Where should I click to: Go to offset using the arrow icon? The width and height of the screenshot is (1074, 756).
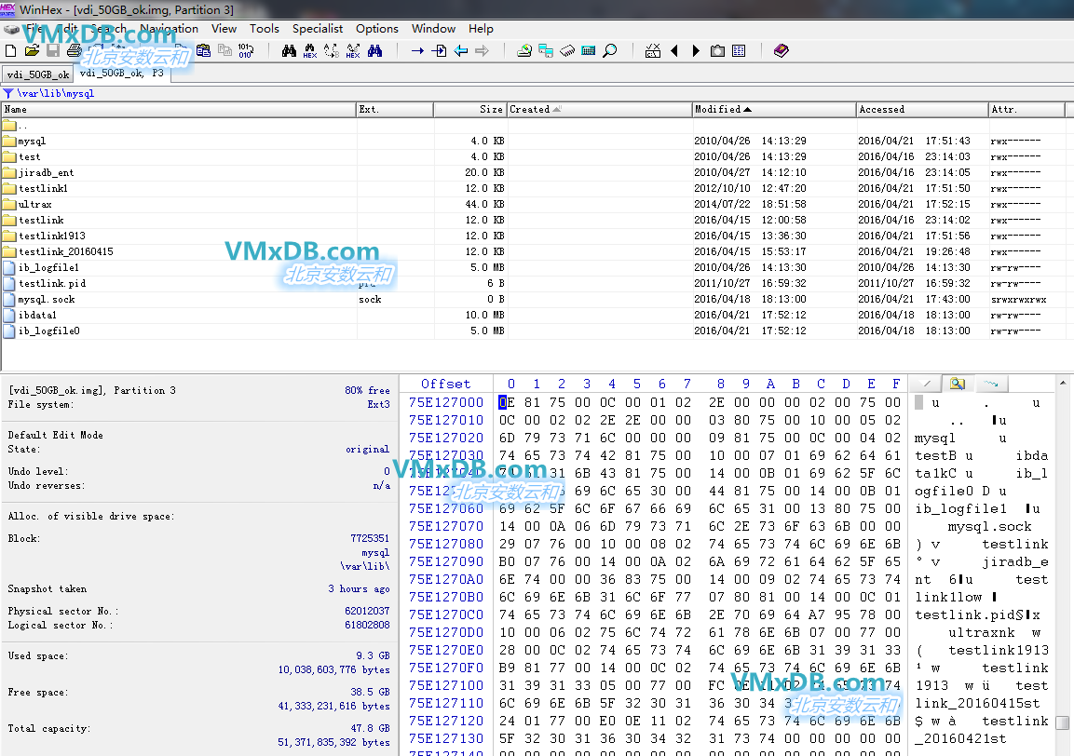(x=417, y=50)
